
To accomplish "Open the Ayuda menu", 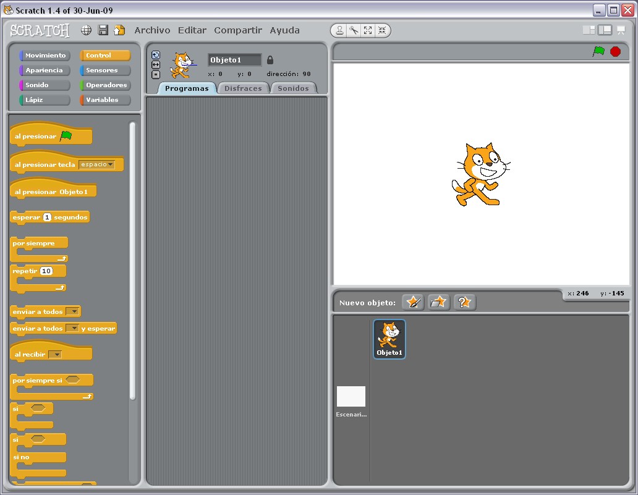I will click(x=285, y=30).
